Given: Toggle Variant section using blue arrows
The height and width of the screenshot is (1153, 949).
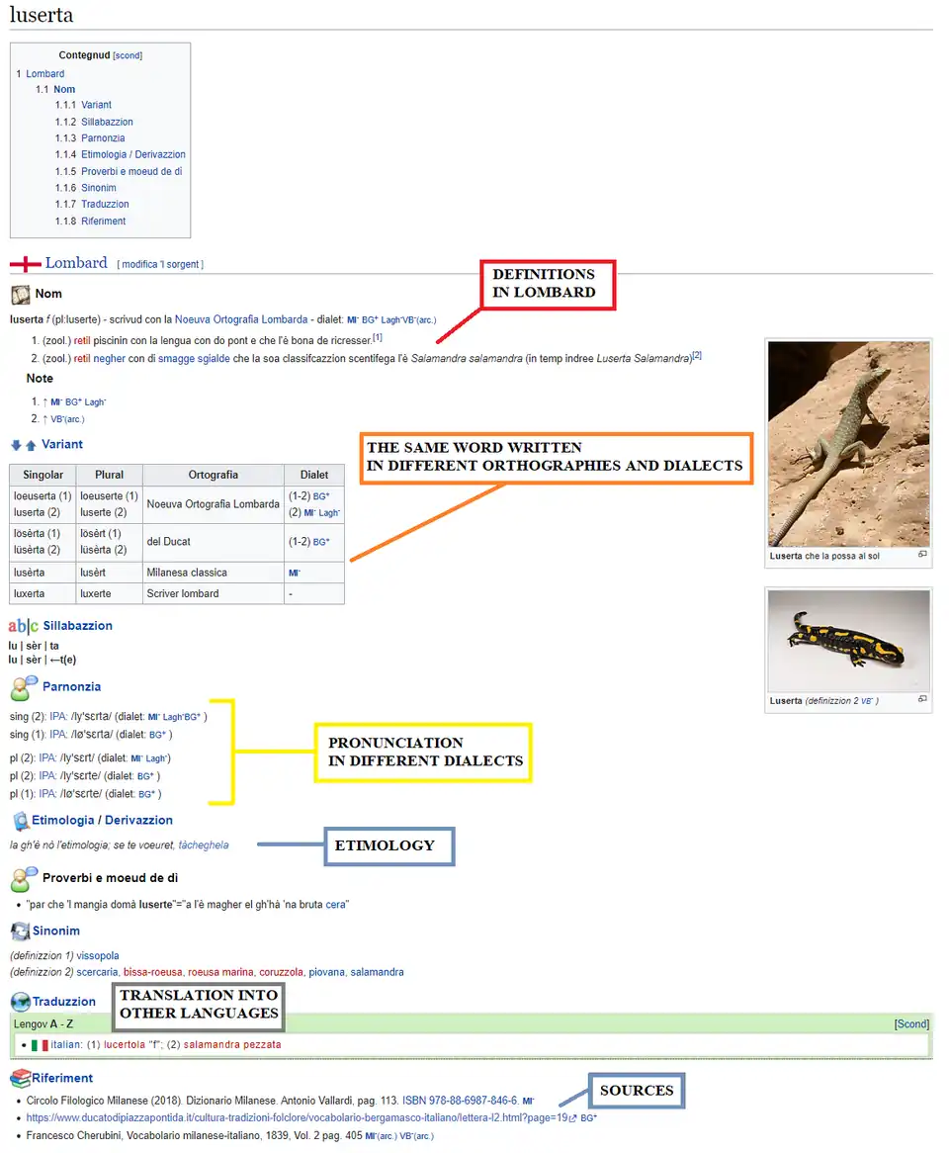Looking at the screenshot, I should tap(24, 445).
